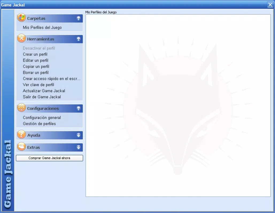Viewport: 275px width, 213px height.
Task: Expand the Ayuda section arrow
Action: (78, 135)
